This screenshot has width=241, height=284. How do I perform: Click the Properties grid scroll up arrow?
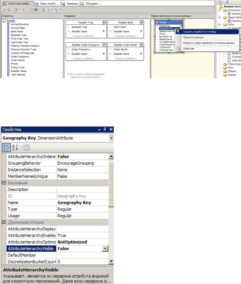111,156
